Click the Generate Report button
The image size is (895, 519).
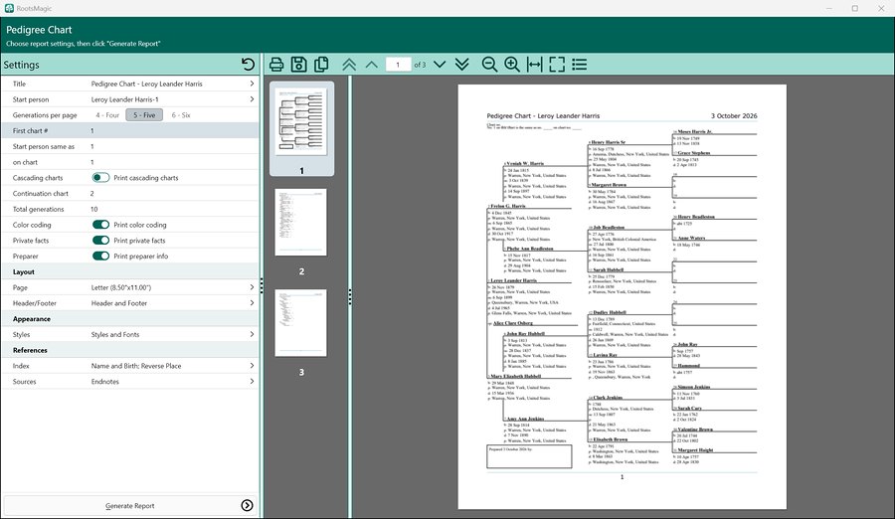tap(130, 505)
